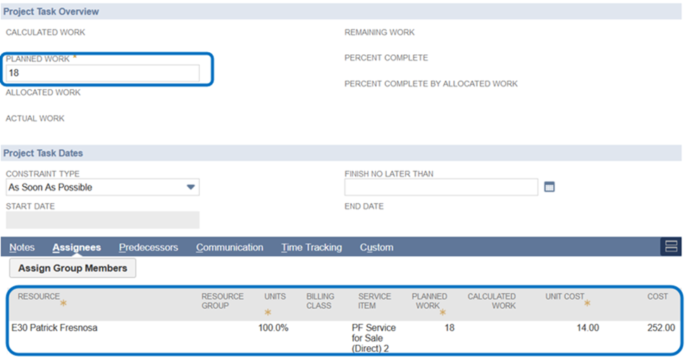
Task: Click the PF Service for Sale service item cell
Action: 373,338
